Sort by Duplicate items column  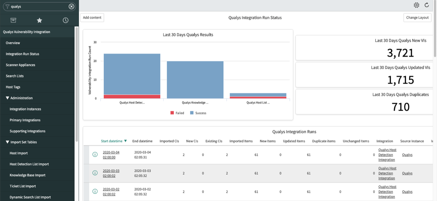pos(324,141)
